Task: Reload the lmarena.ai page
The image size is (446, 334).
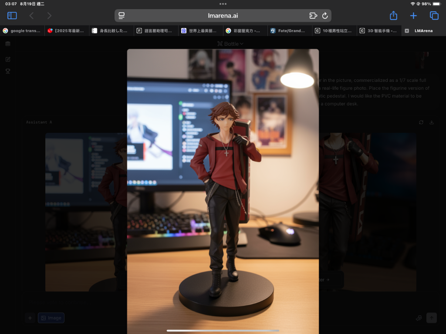Action: [325, 16]
